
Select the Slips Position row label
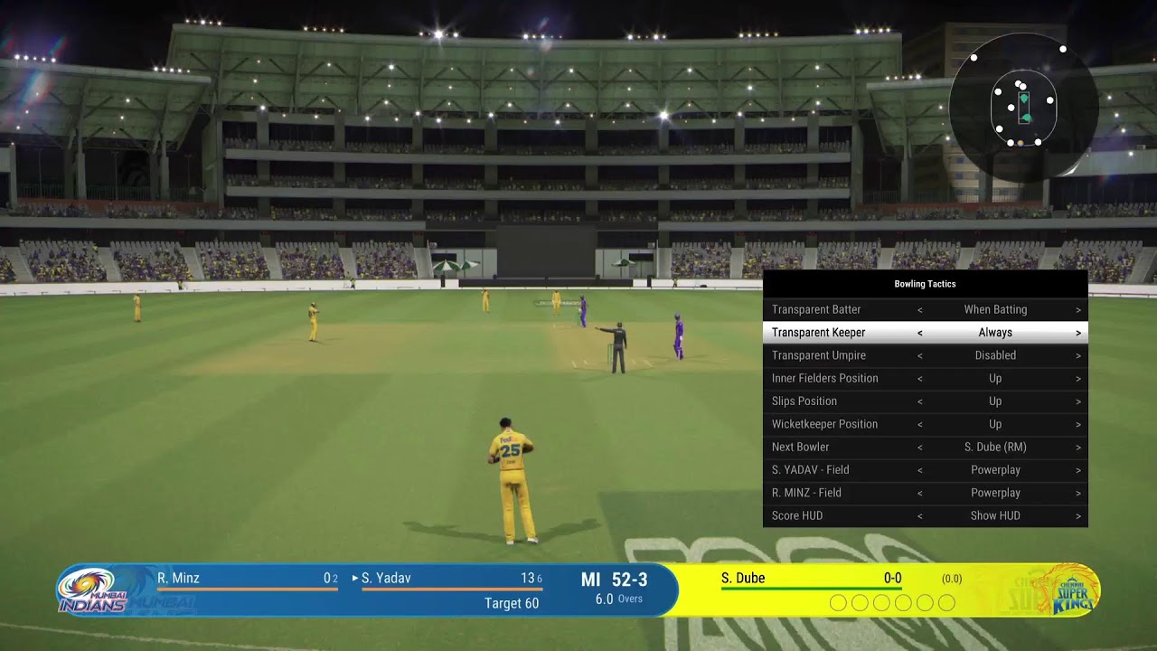click(x=804, y=401)
